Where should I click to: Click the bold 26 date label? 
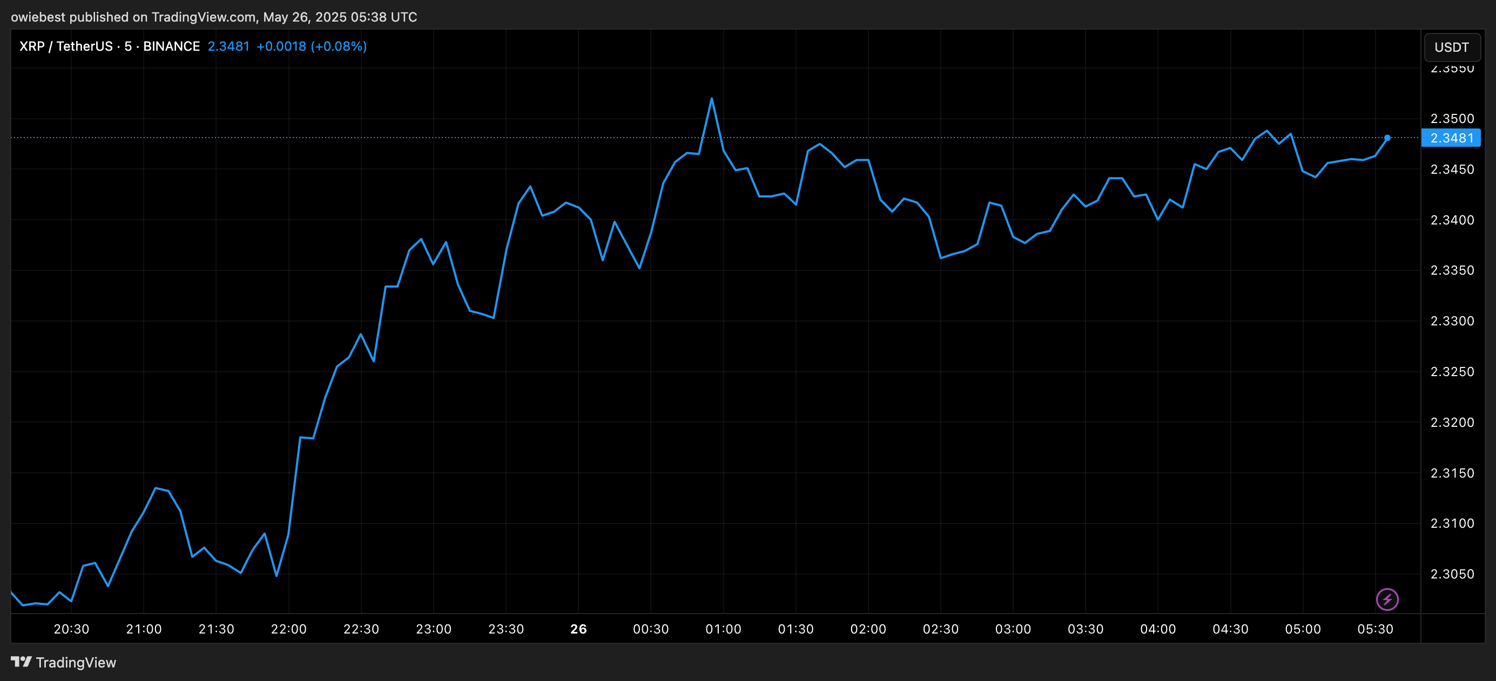pyautogui.click(x=578, y=629)
